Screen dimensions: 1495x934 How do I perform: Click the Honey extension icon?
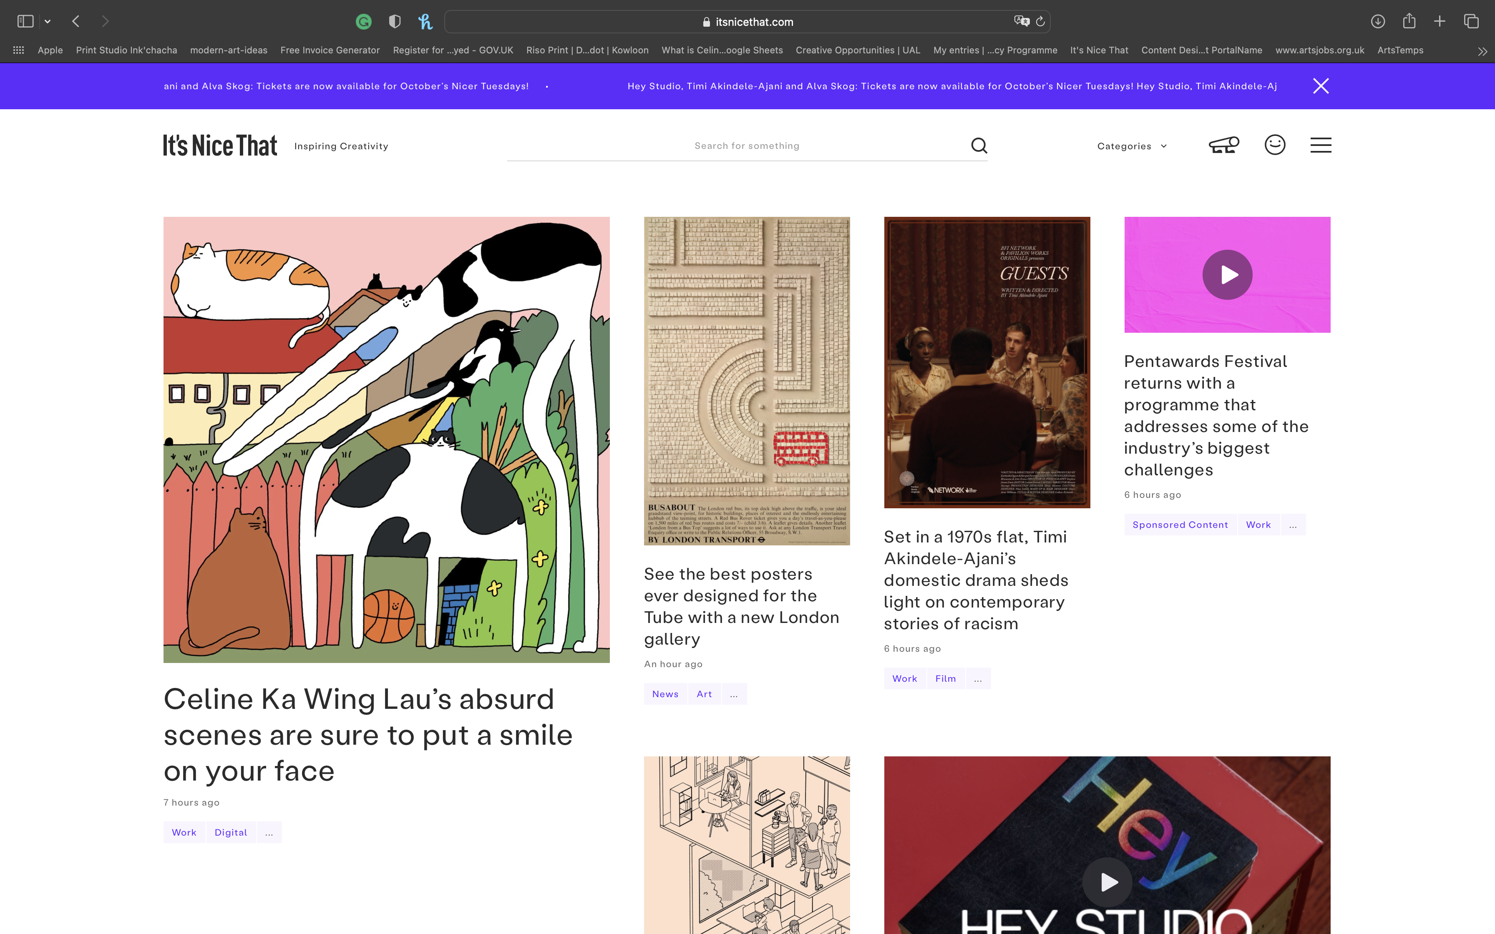point(425,22)
